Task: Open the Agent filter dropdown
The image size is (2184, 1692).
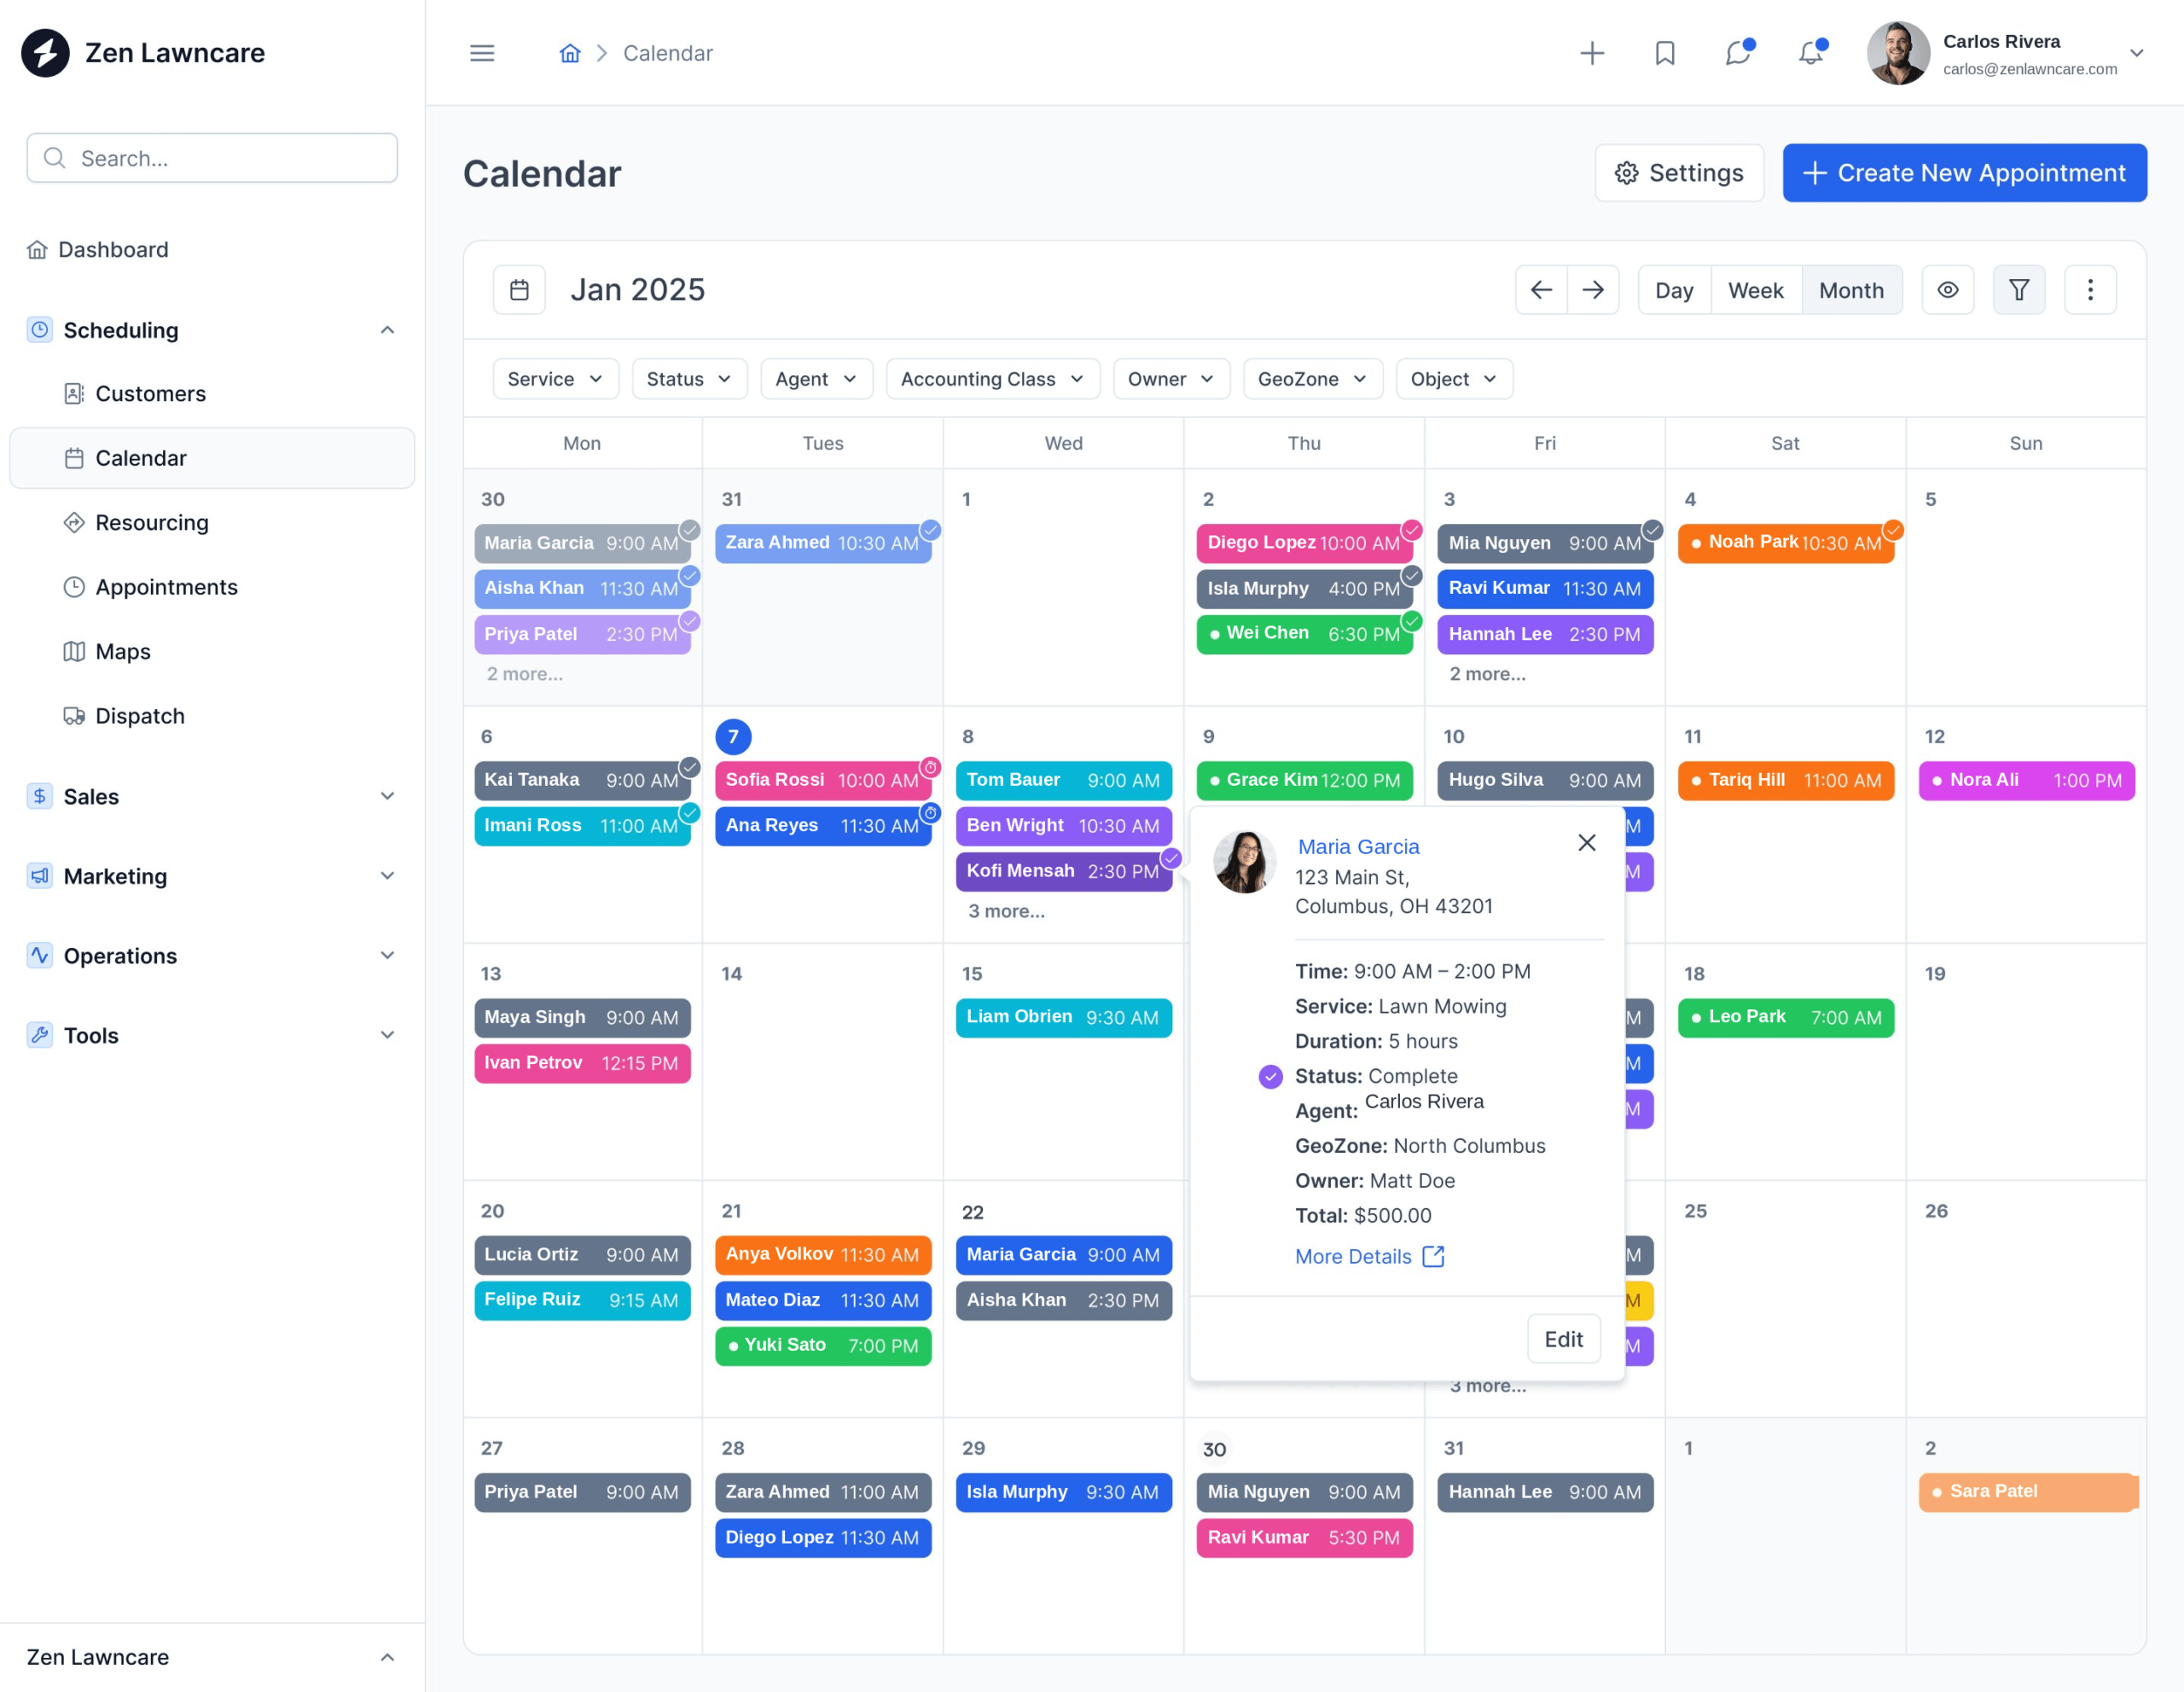Action: pyautogui.click(x=816, y=379)
